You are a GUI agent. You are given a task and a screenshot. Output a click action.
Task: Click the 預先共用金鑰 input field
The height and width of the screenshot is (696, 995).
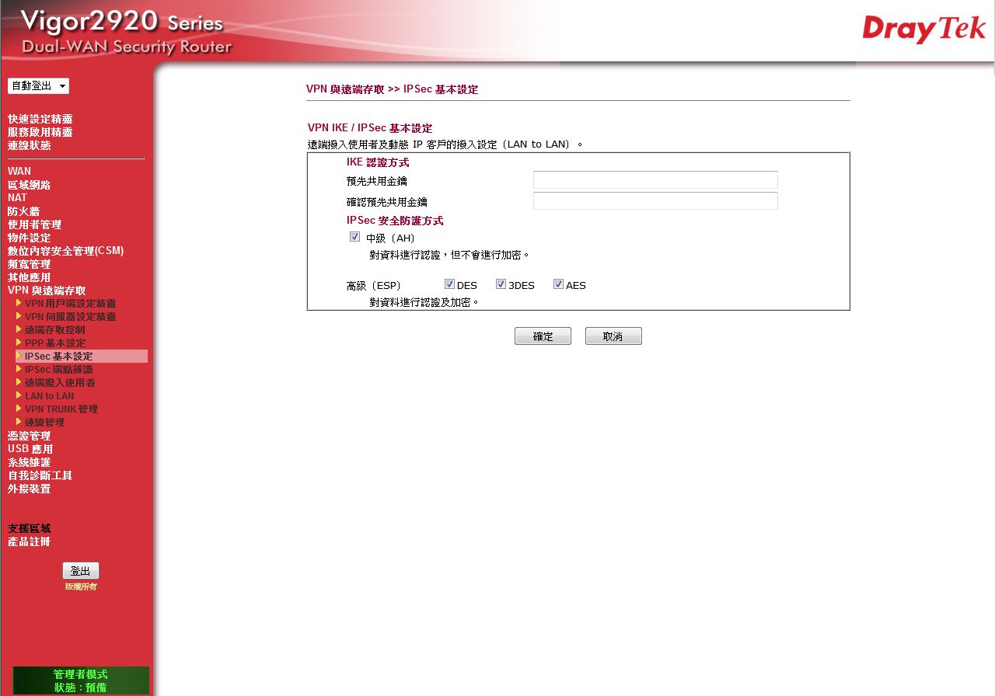tap(655, 180)
